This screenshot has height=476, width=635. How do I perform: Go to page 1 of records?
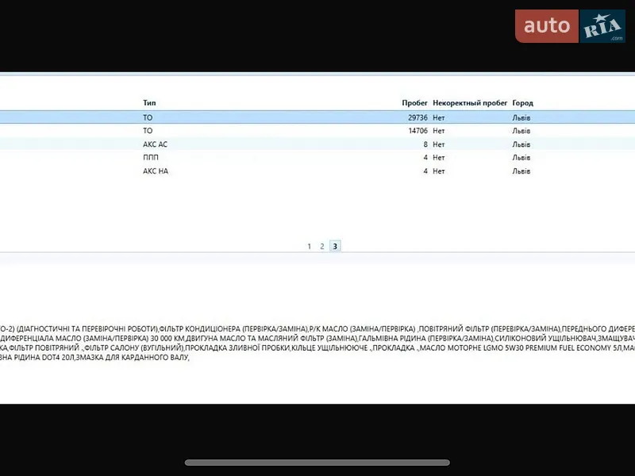point(310,246)
